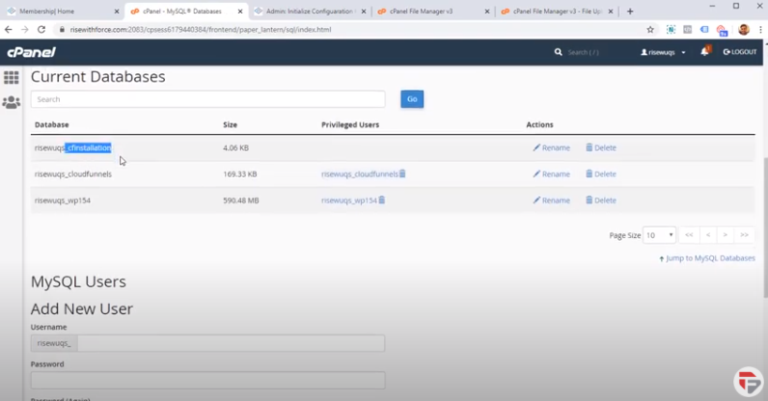Click the cPanel logo
Viewport: 768px width, 401px height.
[31, 52]
